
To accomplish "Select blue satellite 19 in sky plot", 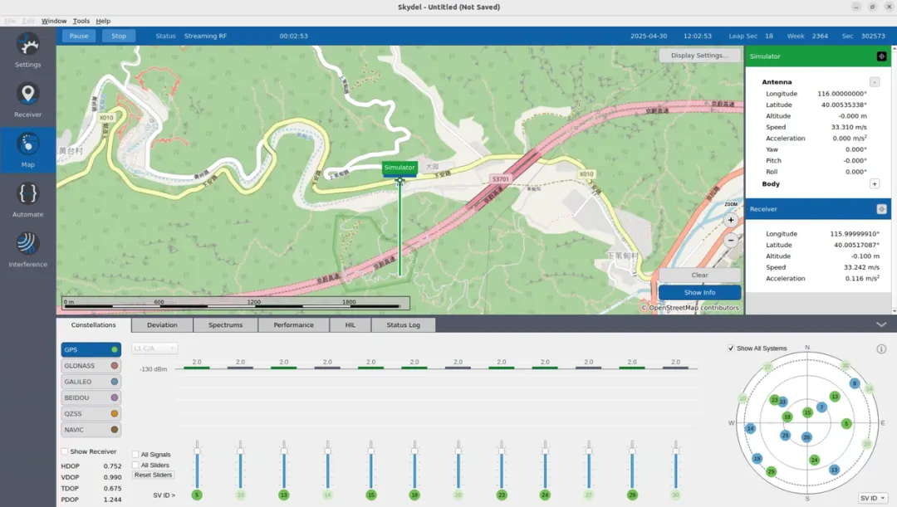I will click(x=757, y=458).
